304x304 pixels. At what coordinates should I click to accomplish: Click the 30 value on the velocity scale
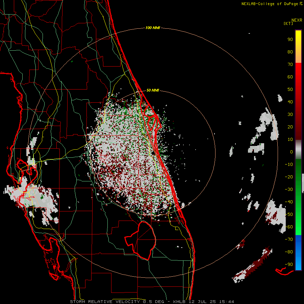[290, 115]
